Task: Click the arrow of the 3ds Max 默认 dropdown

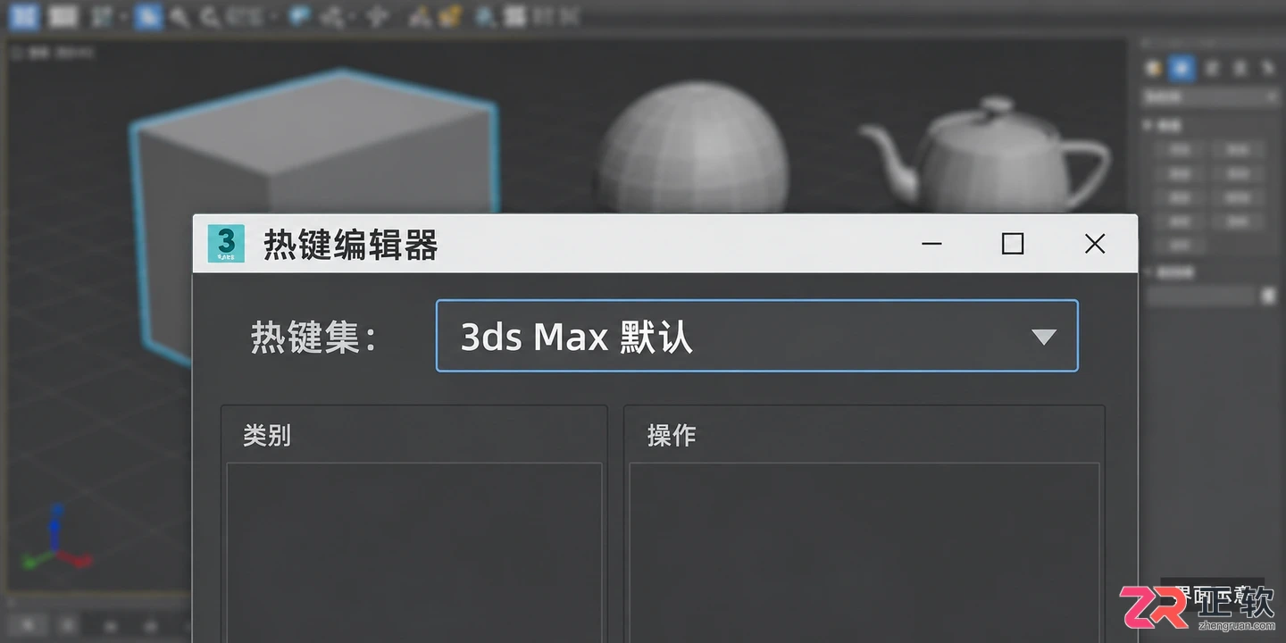Action: 1043,337
